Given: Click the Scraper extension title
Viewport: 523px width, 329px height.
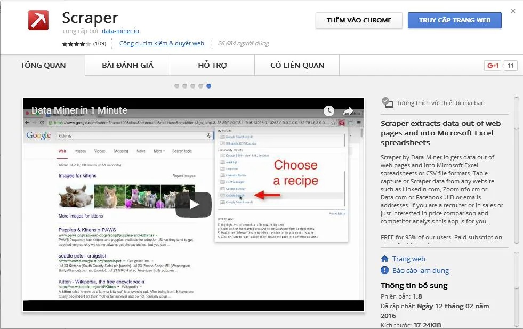Looking at the screenshot, I should click(x=90, y=18).
